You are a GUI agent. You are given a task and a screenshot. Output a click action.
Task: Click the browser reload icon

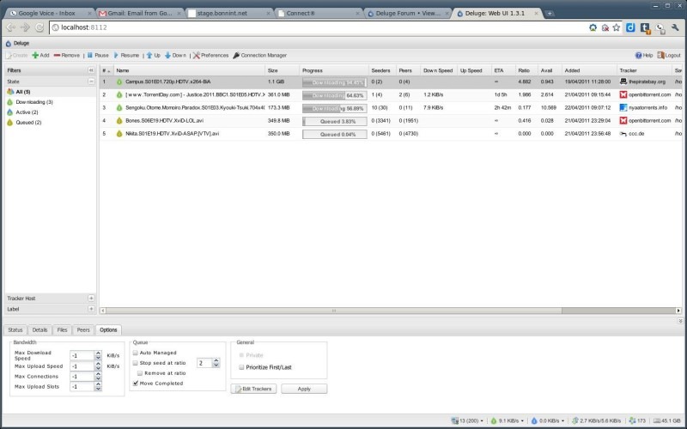click(x=40, y=27)
